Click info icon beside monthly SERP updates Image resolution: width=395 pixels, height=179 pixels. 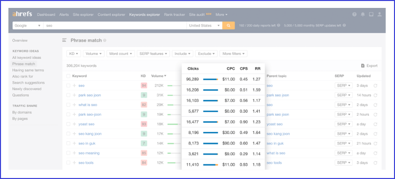click(x=344, y=25)
